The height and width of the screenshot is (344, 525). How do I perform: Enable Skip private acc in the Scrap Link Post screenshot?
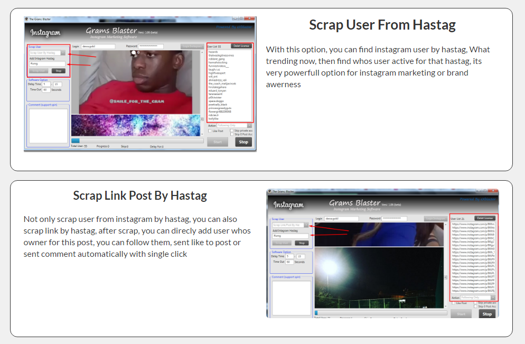click(x=475, y=302)
